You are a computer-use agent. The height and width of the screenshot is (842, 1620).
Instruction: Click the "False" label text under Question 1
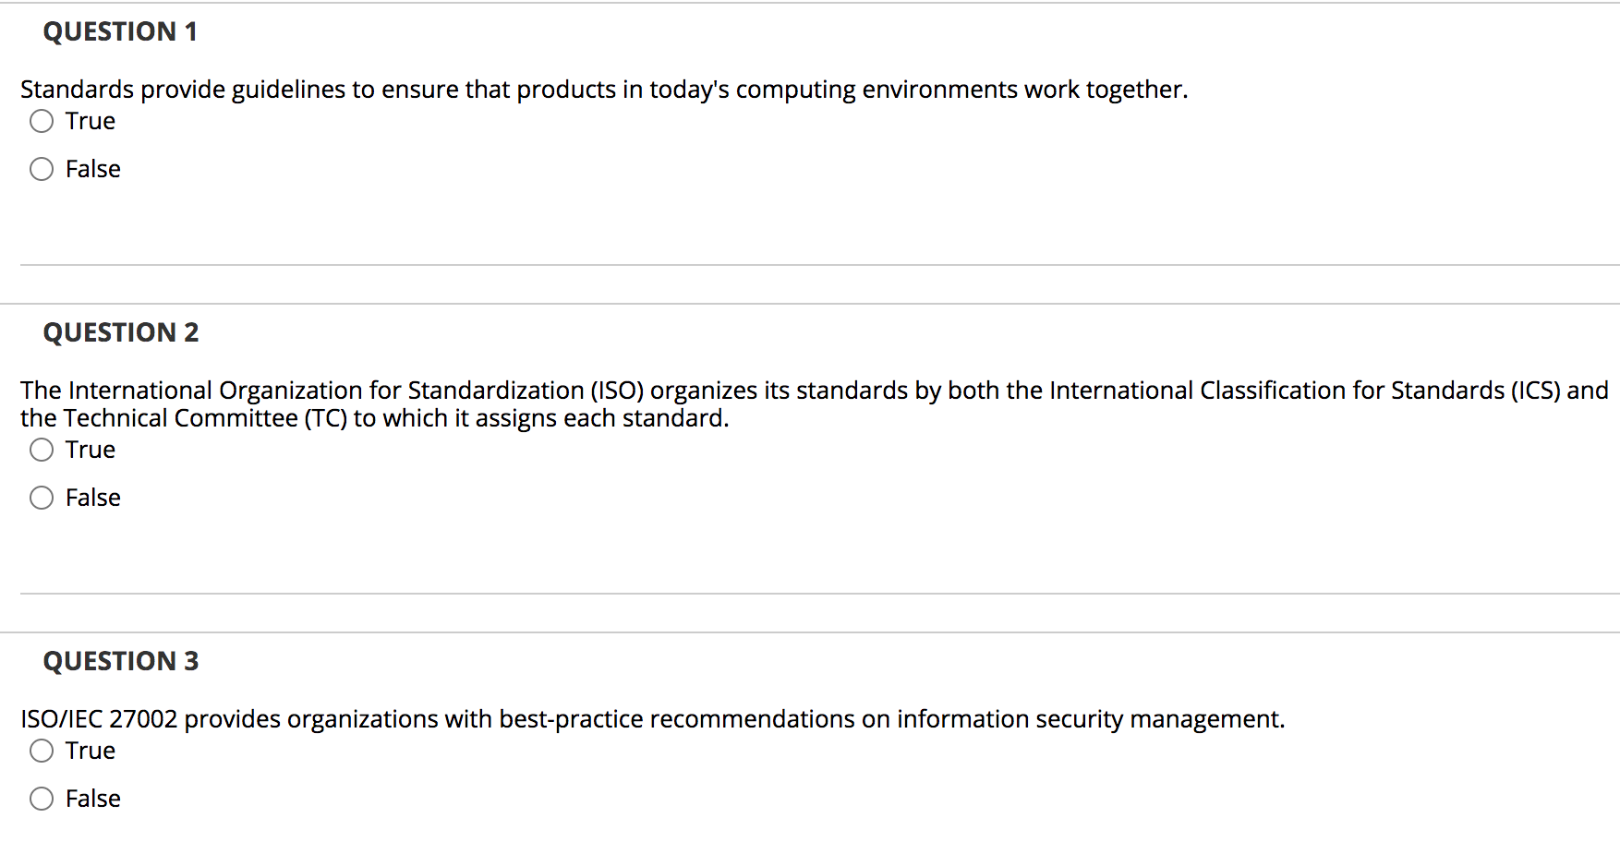coord(93,170)
